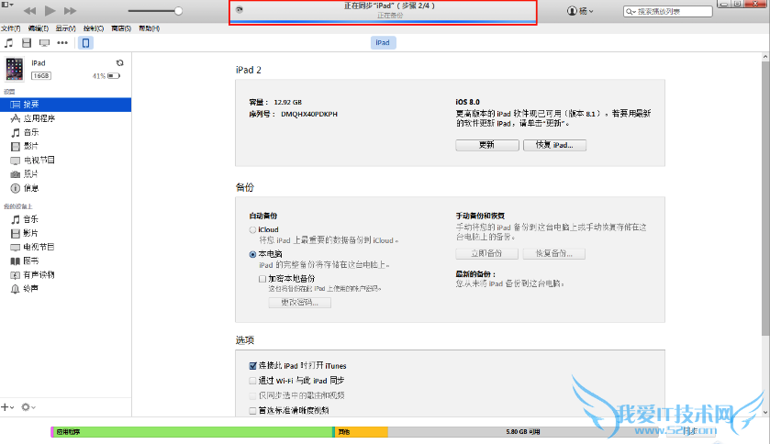Click the 更改密码... button
Viewport: 770px width, 444px height.
pos(299,303)
